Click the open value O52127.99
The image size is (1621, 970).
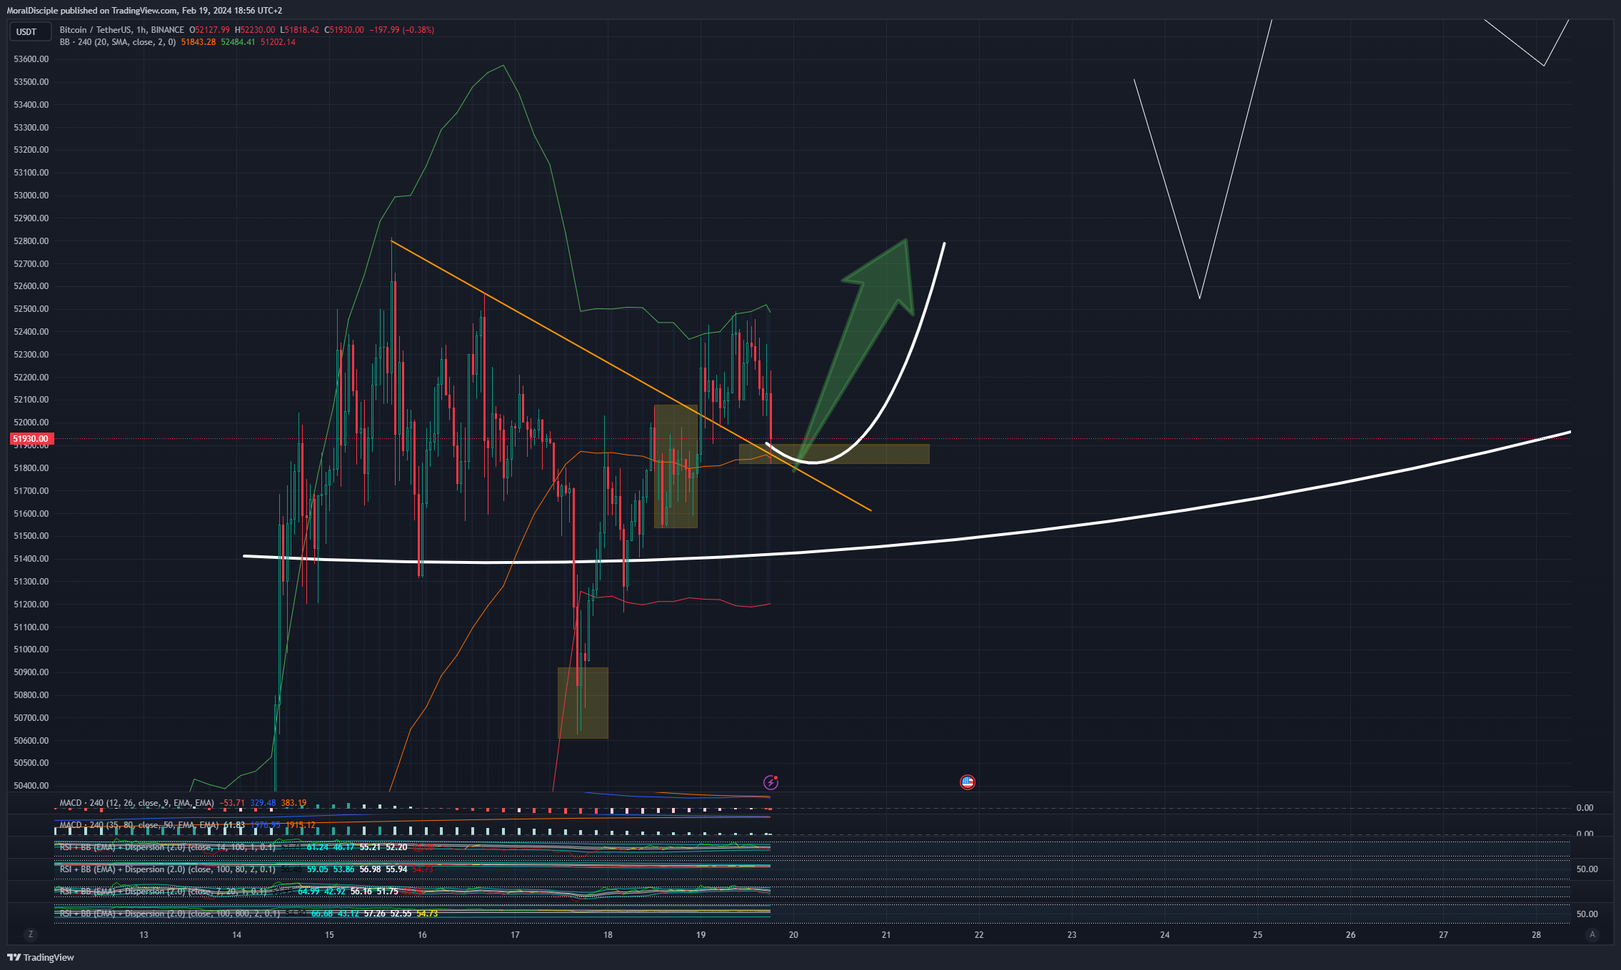click(209, 30)
